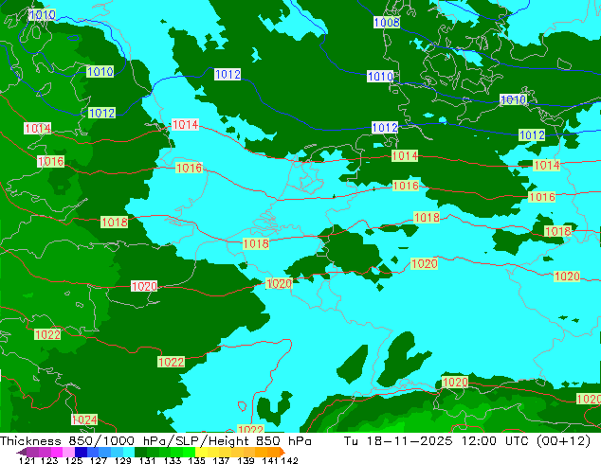Click legend value 125
The width and height of the screenshot is (601, 464).
click(x=74, y=460)
